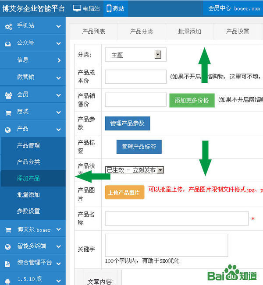Click the 关键字 text area
Viewport: 263px width, 285px height.
tap(167, 245)
